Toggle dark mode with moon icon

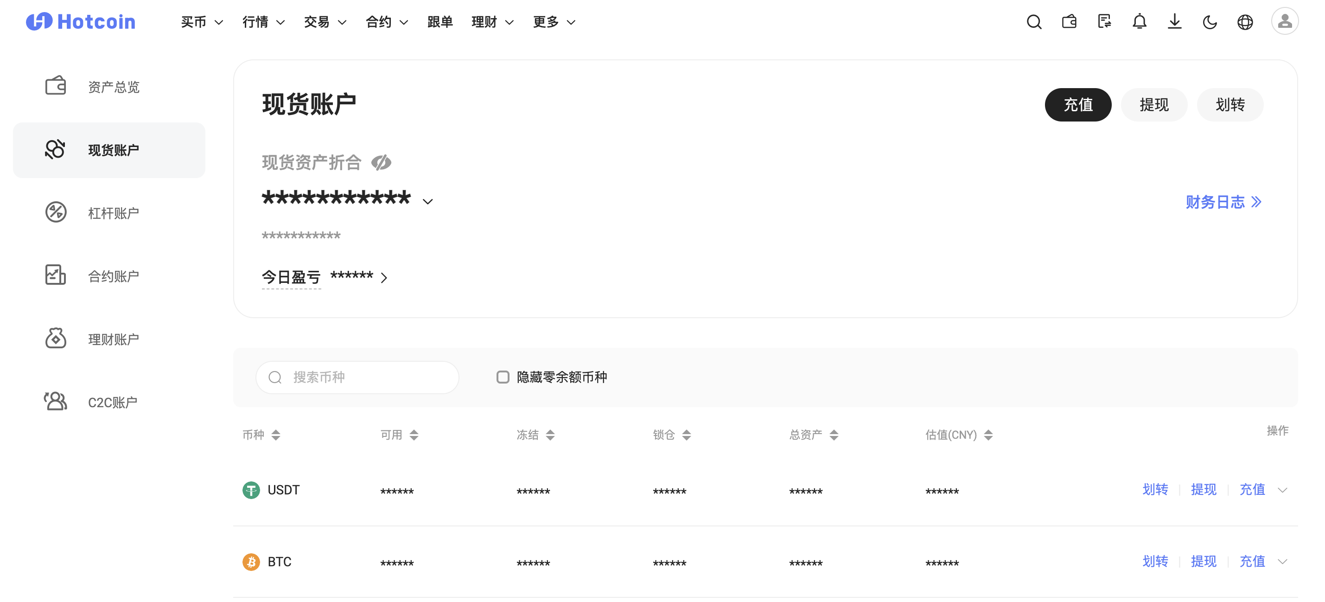[1210, 22]
